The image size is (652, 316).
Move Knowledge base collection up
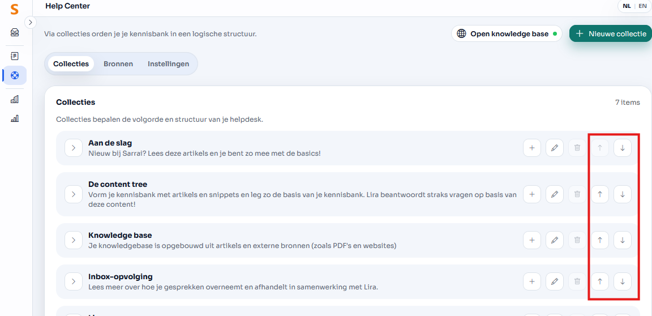coord(599,240)
